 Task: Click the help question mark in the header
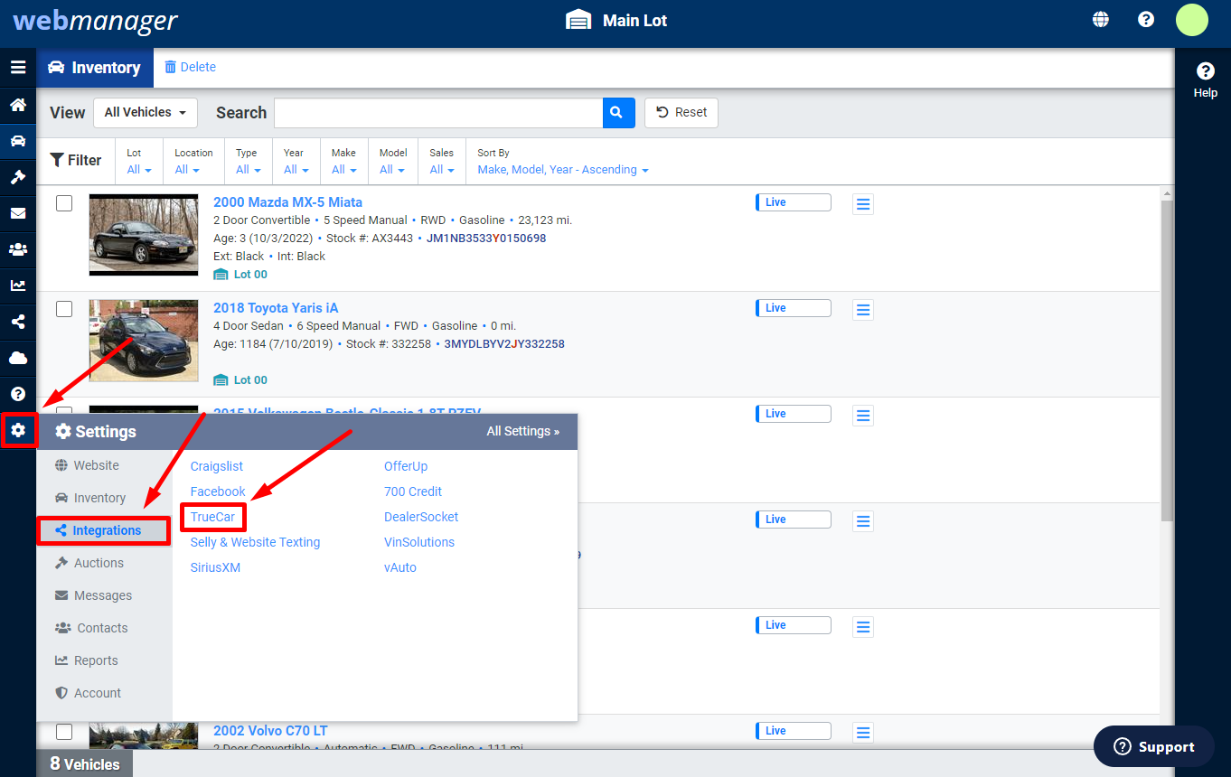[x=1146, y=18]
